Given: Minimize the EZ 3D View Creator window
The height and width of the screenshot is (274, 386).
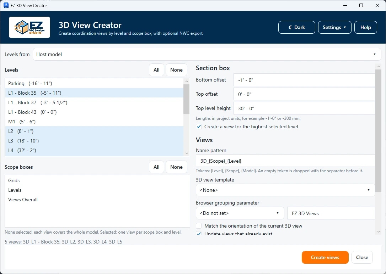Looking at the screenshot, I should coord(345,5).
